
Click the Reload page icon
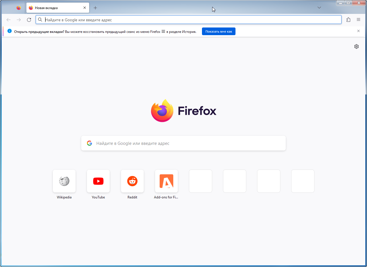pyautogui.click(x=29, y=20)
